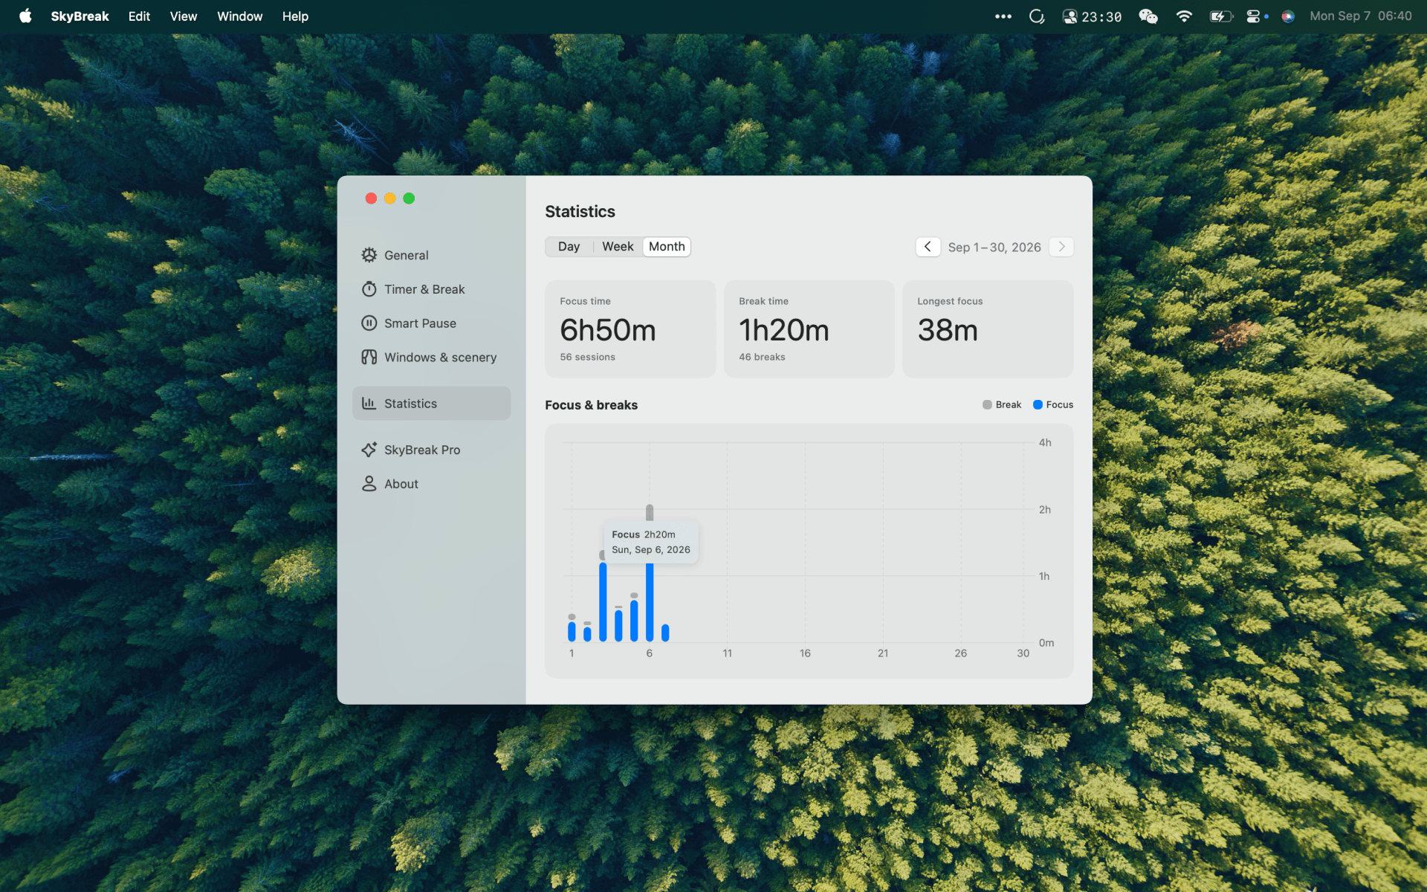
Task: Activate Siri from the menu bar
Action: 1288,16
